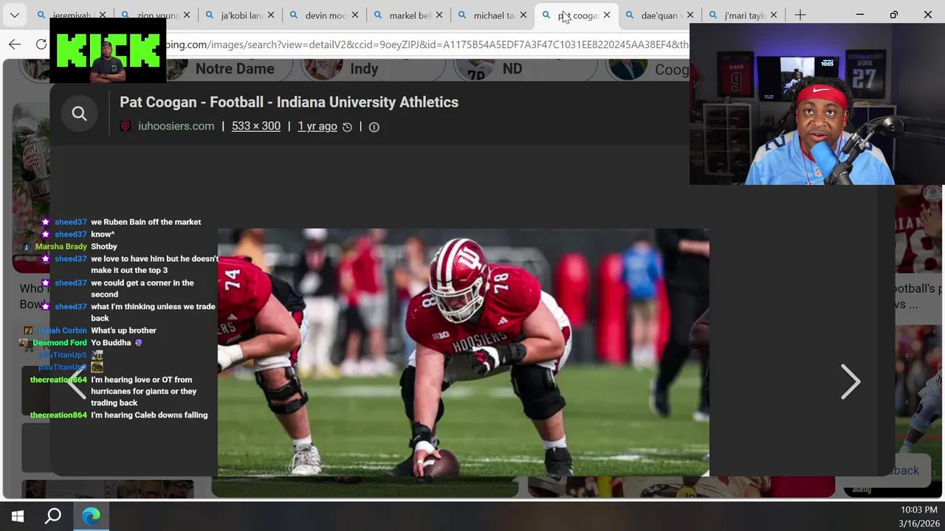Switch to the j'mari taylor tab
Image resolution: width=945 pixels, height=531 pixels.
click(x=744, y=15)
